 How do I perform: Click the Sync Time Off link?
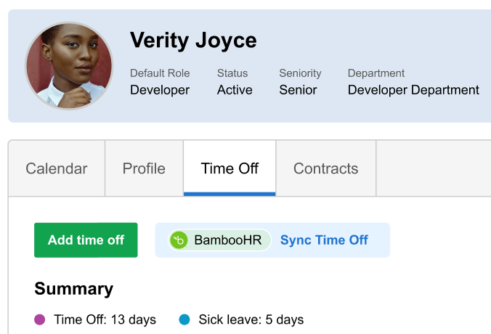point(324,240)
